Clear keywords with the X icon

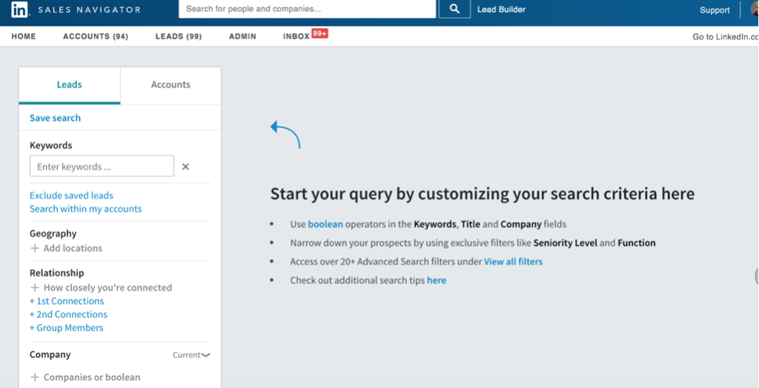[185, 167]
